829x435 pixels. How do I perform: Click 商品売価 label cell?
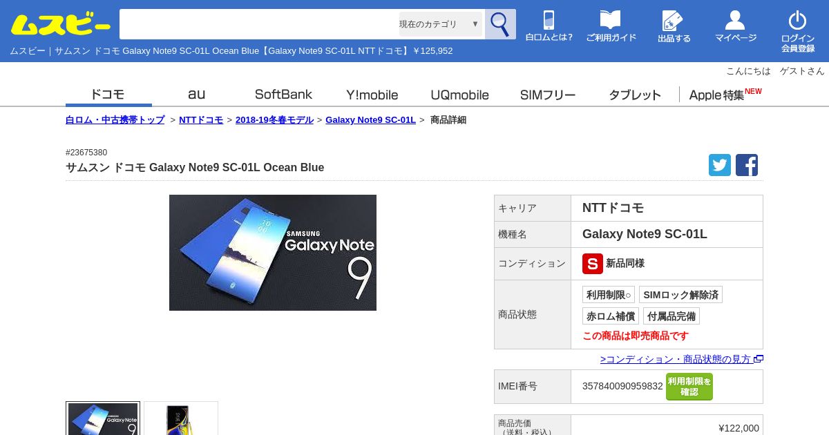coord(533,425)
